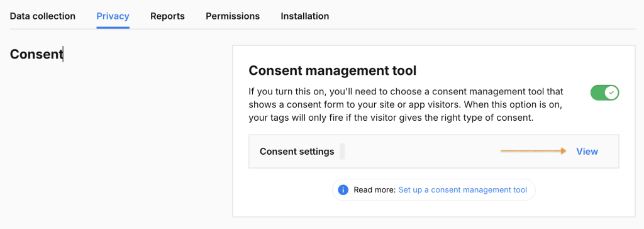Screen dimensions: 644x229
Task: Open the Permissions tab
Action: click(233, 16)
